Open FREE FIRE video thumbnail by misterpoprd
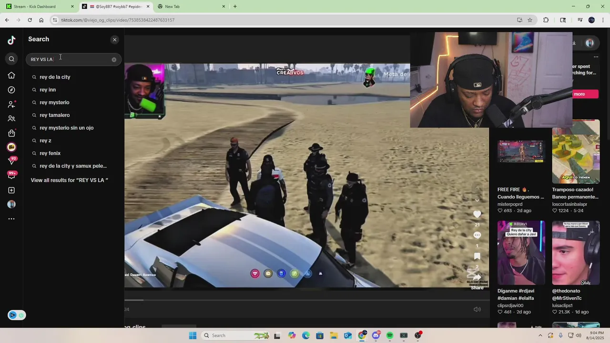Viewport: 610px width, 343px height. click(x=521, y=152)
